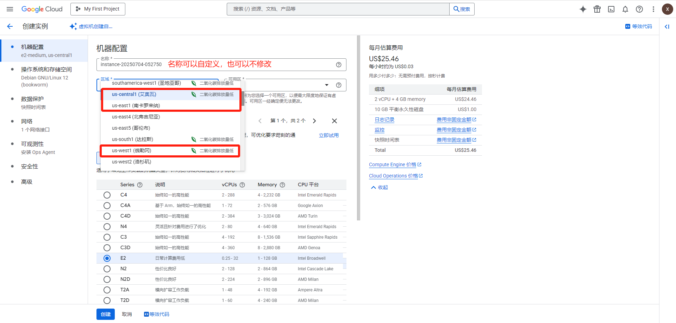Open the Gemini AI sparkle icon
This screenshot has height=323, width=676.
pyautogui.click(x=583, y=9)
